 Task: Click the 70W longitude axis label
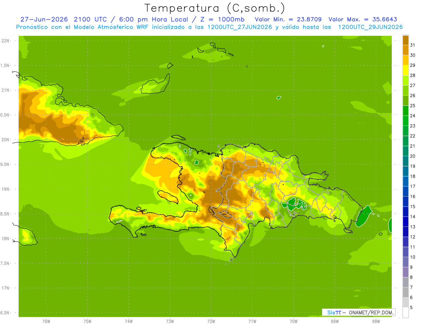(x=294, y=321)
